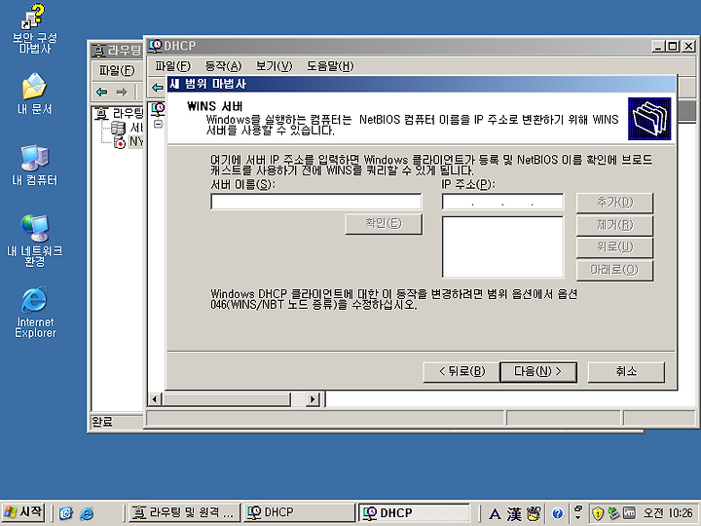Select the server status tree icon
This screenshot has width=701, height=526.
118,128
